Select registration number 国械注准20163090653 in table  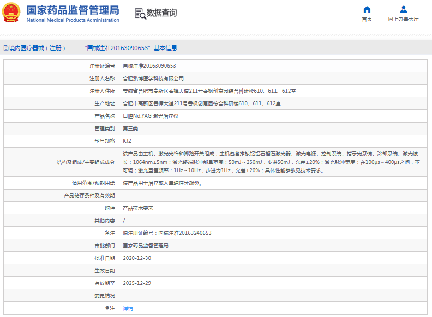click(149, 66)
